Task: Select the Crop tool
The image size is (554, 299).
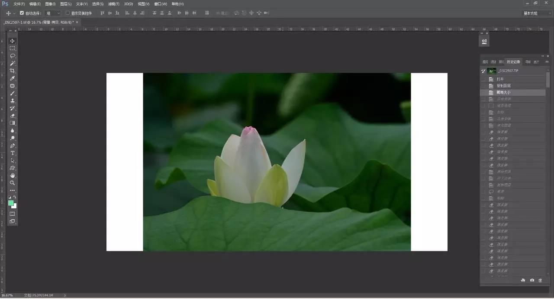Action: 13,71
